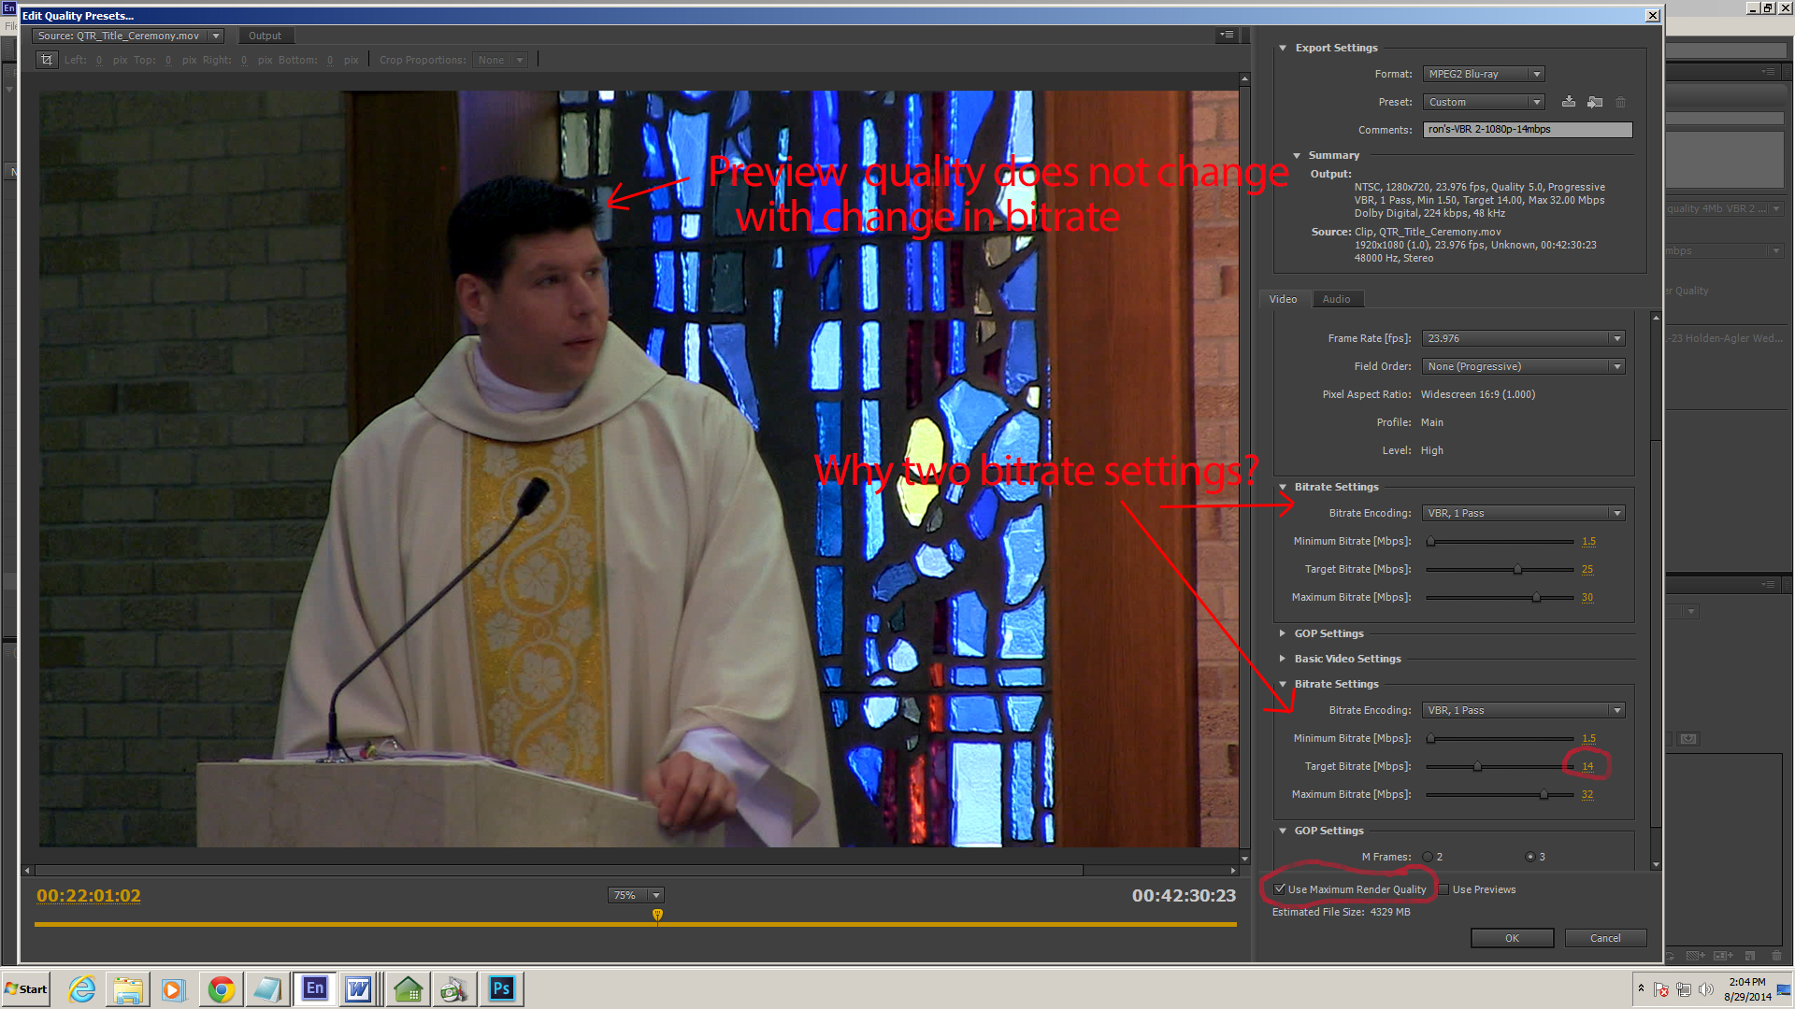Enable the Use Previews checkbox
The width and height of the screenshot is (1795, 1009).
[x=1444, y=889]
